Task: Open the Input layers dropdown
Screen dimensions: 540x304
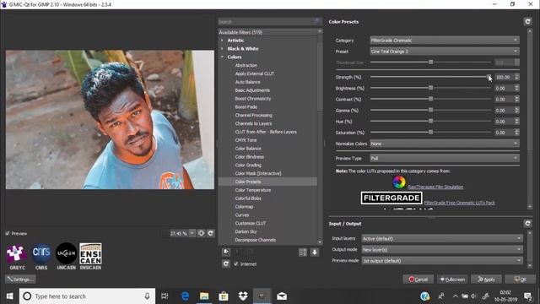Action: [x=442, y=238]
